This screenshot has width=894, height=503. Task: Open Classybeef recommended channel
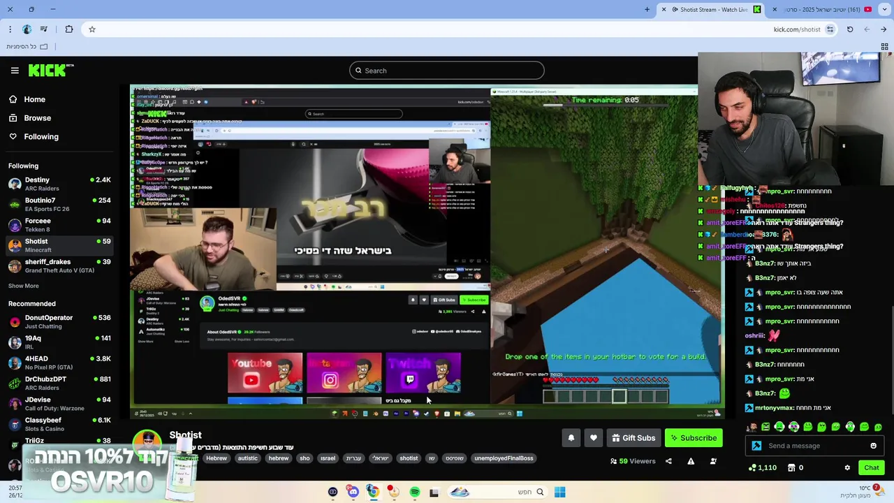click(59, 424)
